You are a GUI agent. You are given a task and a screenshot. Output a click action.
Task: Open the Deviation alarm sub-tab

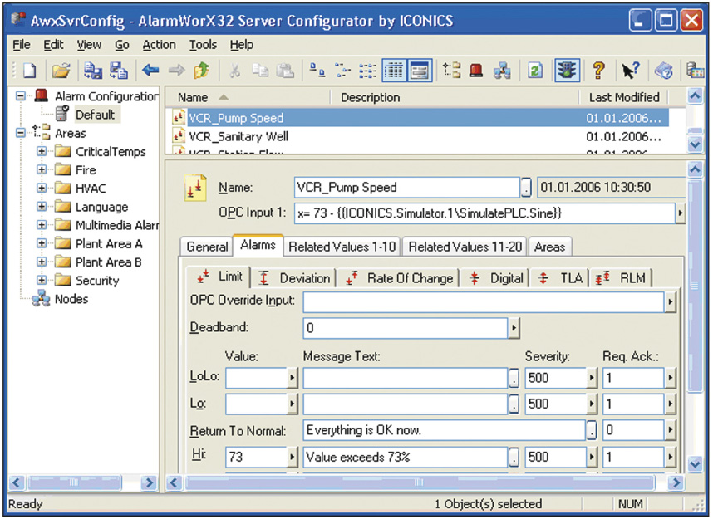click(295, 278)
